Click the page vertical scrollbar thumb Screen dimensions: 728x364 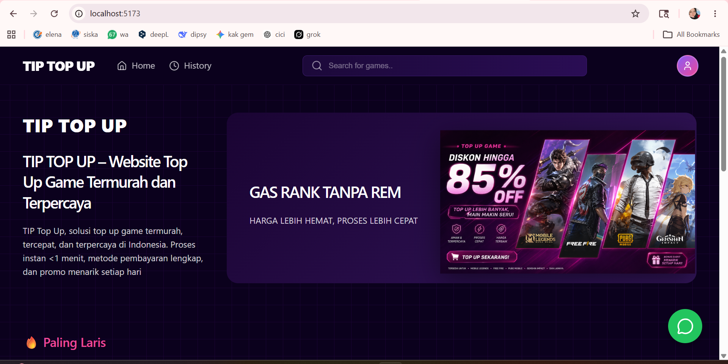coord(723,114)
